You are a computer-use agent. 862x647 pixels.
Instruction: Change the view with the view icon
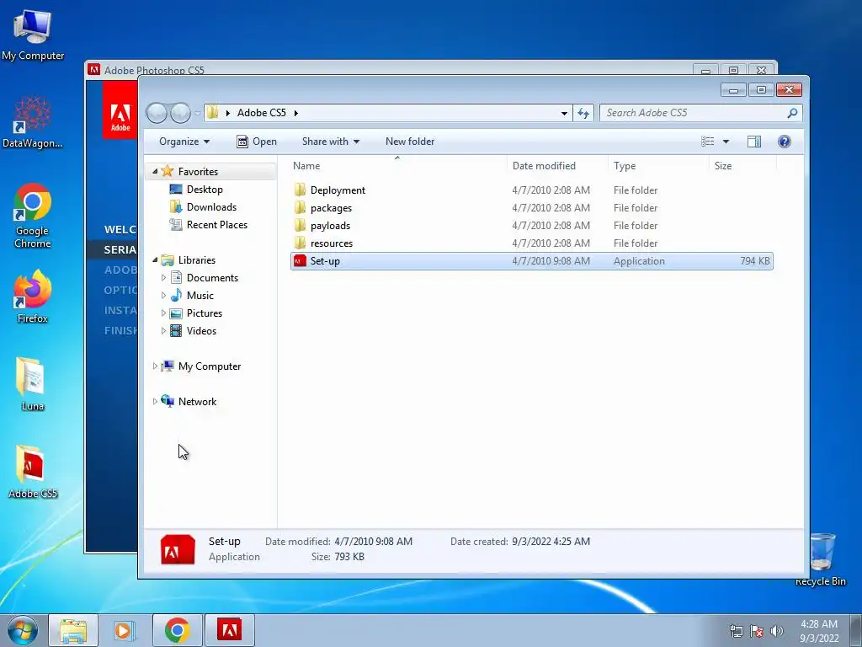(x=707, y=142)
